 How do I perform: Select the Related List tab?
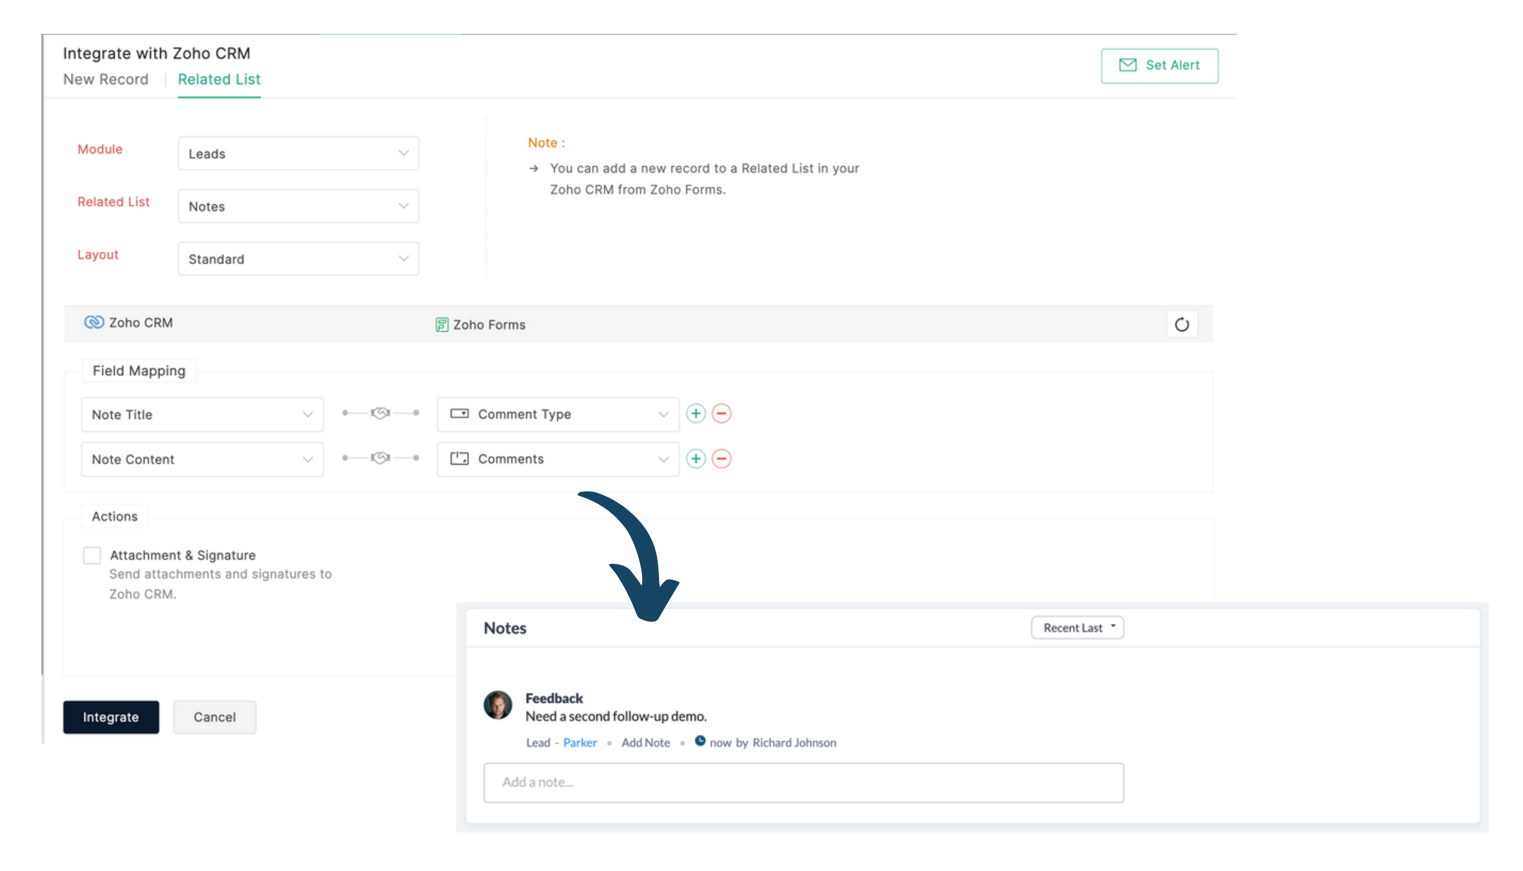[219, 79]
